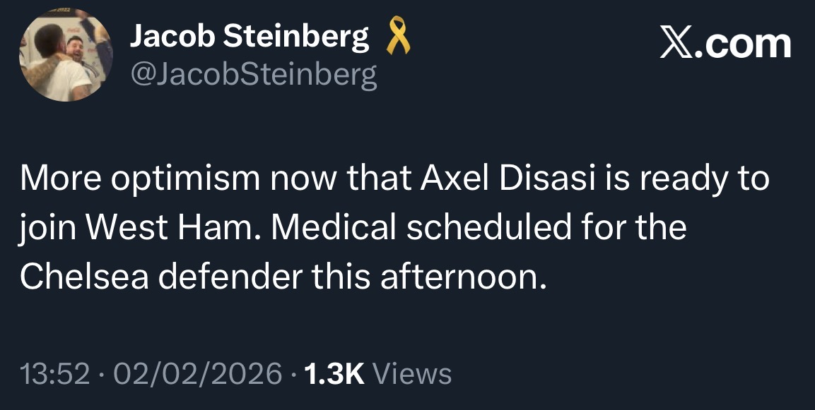Click the "Views" label

pos(411,373)
